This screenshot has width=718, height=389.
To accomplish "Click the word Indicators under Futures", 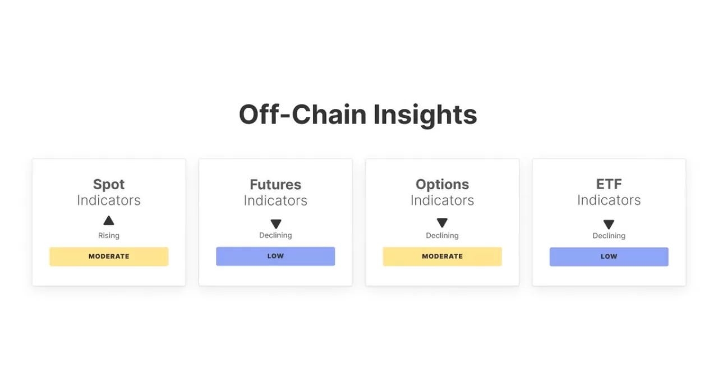I will tap(275, 200).
